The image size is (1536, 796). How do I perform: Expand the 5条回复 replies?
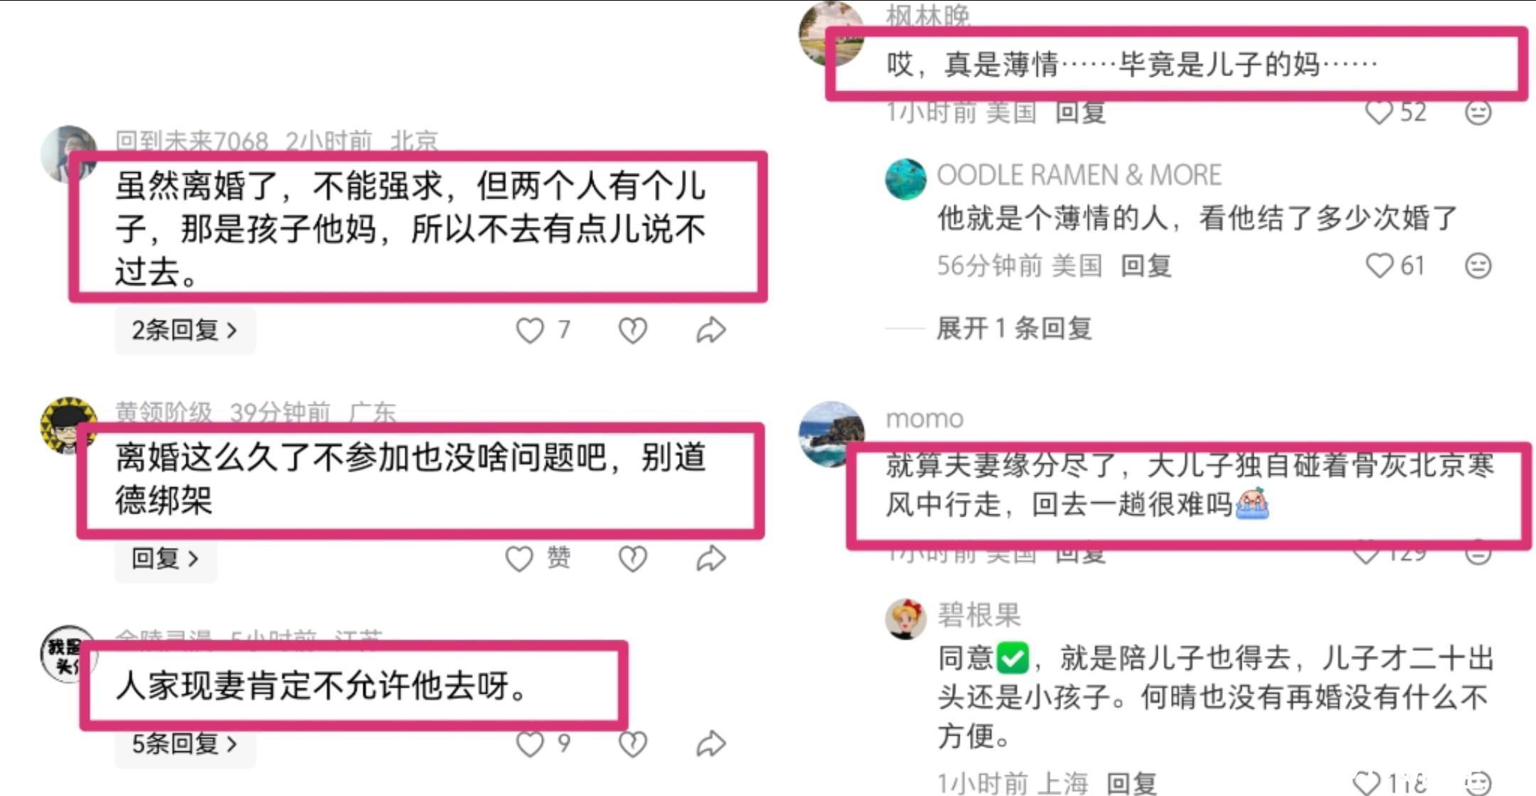pos(185,744)
